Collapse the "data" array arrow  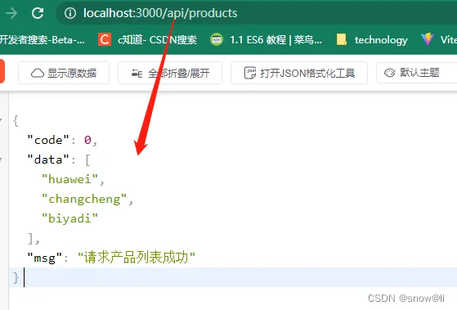[x=1, y=159]
